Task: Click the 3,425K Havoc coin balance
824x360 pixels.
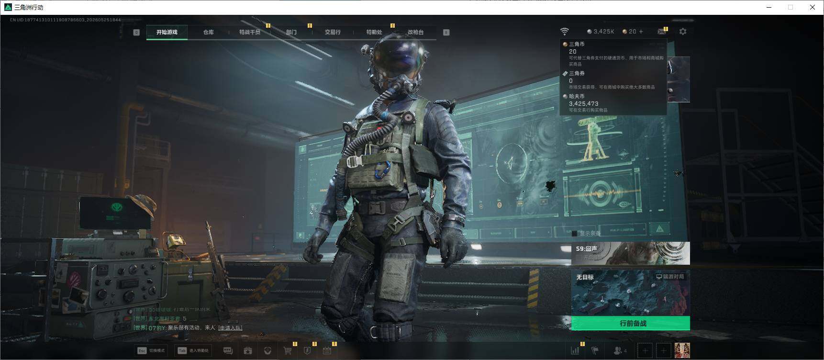Action: tap(601, 32)
